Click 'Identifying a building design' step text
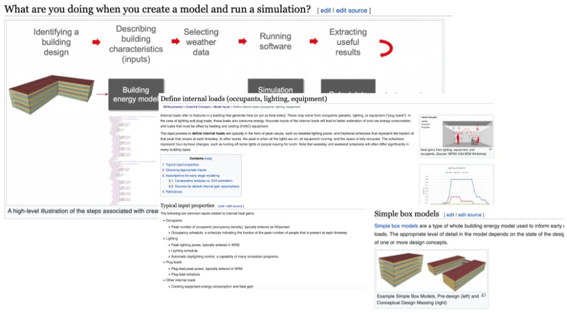Screen dimensions: 567x313 click(56, 42)
